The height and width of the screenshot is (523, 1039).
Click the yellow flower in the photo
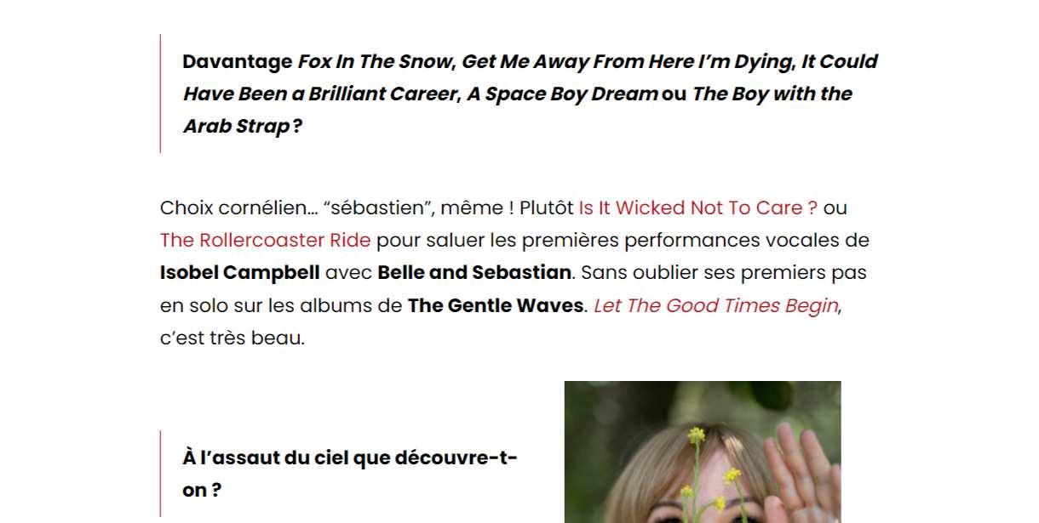pos(697,435)
